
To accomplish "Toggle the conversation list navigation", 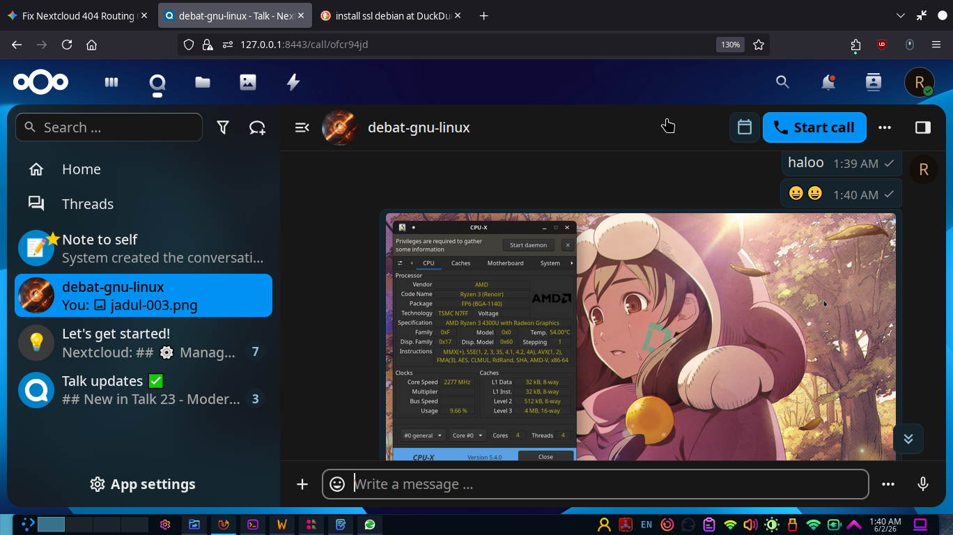I will 302,127.
